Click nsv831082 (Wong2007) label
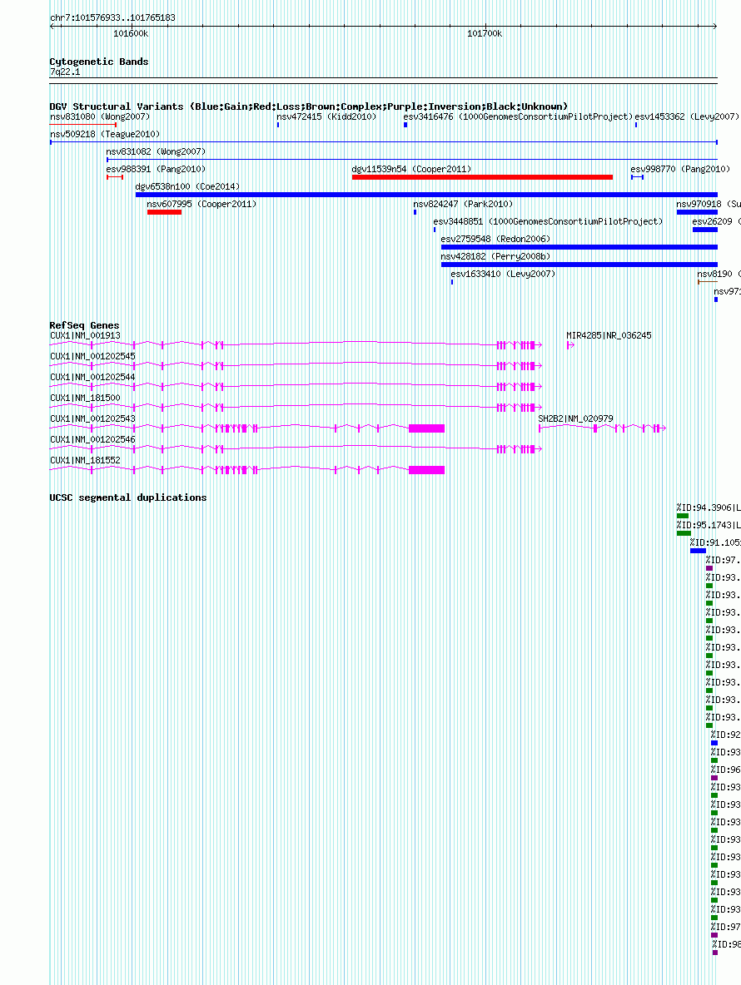The height and width of the screenshot is (985, 741). (x=156, y=152)
